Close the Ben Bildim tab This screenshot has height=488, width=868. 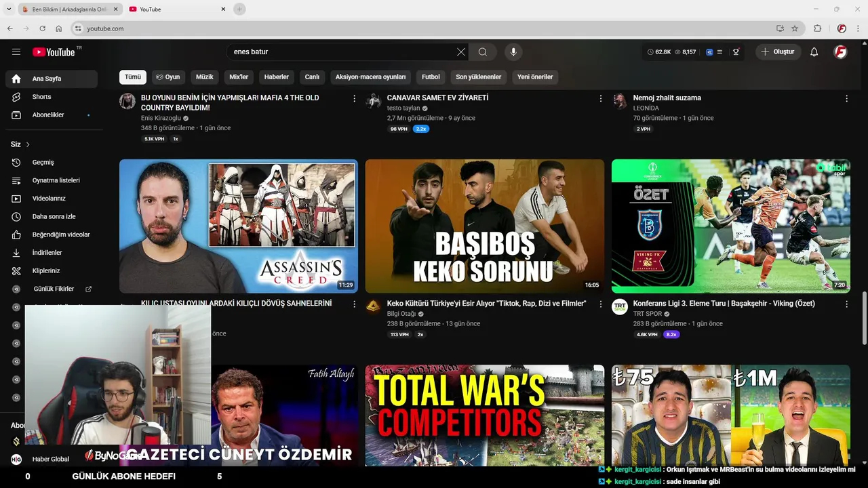tap(114, 9)
